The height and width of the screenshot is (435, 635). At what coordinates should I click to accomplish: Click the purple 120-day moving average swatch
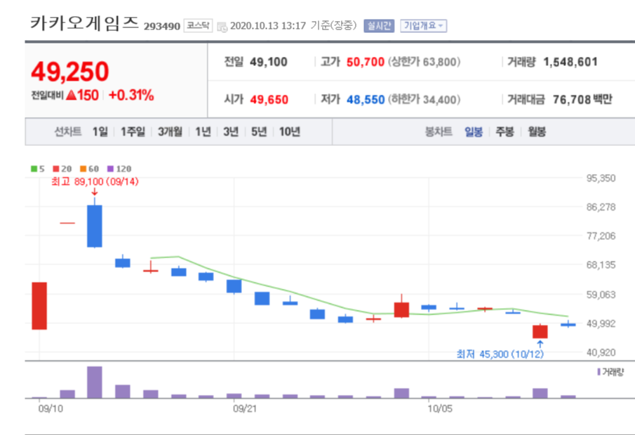pos(110,168)
